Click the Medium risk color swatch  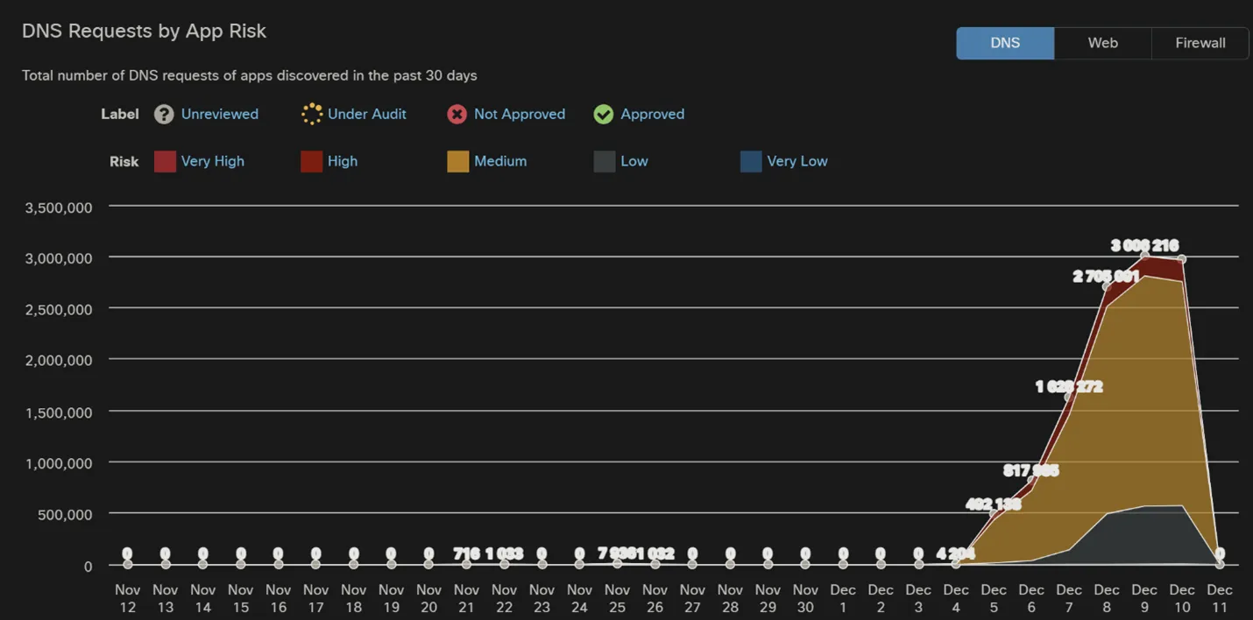click(457, 161)
